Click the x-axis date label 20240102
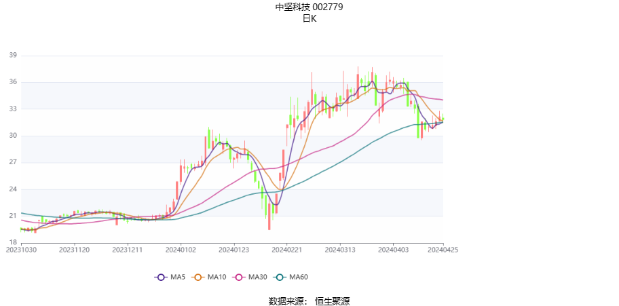Screen dimensions: 619x306 point(181,250)
